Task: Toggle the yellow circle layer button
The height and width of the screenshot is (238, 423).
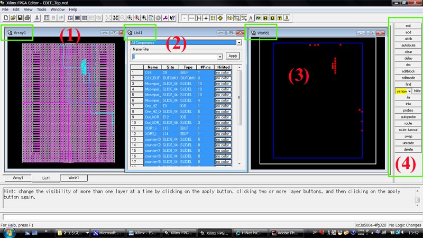Action: click(x=220, y=18)
